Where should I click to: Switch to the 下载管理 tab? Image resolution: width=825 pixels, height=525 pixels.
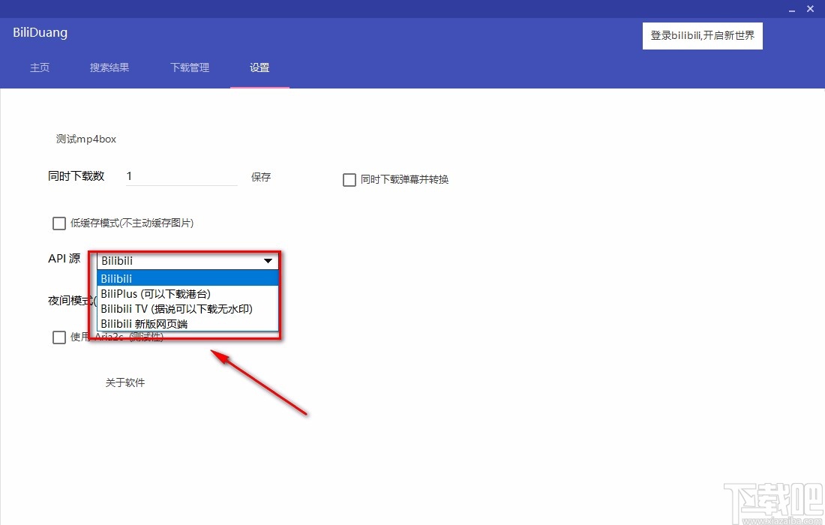(x=189, y=67)
